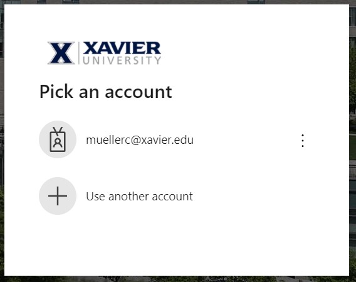Click the campus background photo on right edge

[x=353, y=141]
